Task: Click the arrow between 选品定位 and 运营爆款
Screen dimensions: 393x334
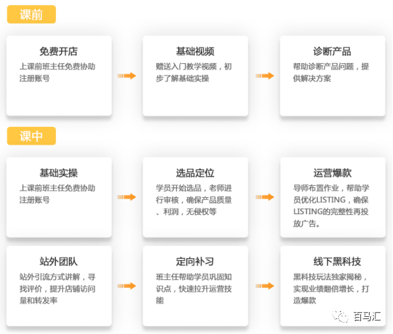Action: point(265,197)
